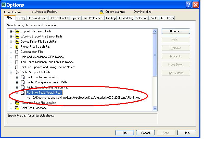The image size is (204, 153).
Task: Select the Files tab
Action: (x=9, y=18)
